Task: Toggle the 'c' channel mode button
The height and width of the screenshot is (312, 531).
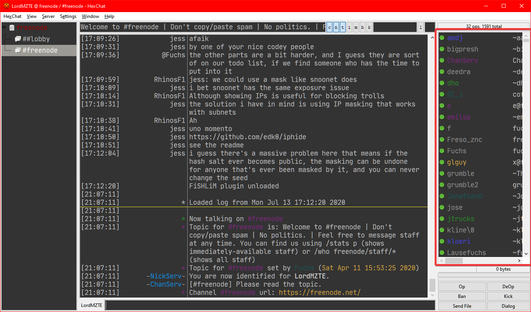Action: point(329,27)
